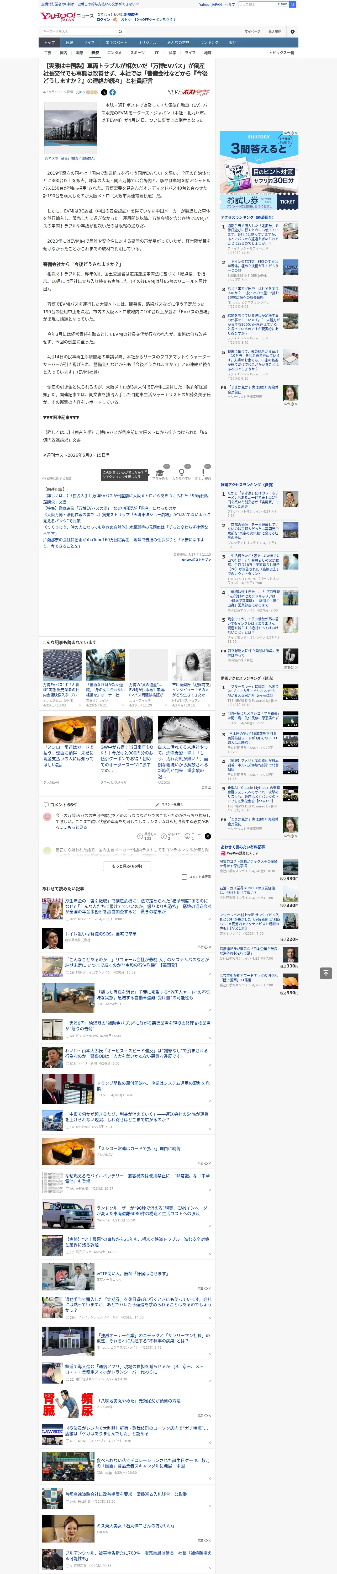This screenshot has height=1574, width=337.
Task: Click the keyword search magnifier icon
Action: click(120, 31)
